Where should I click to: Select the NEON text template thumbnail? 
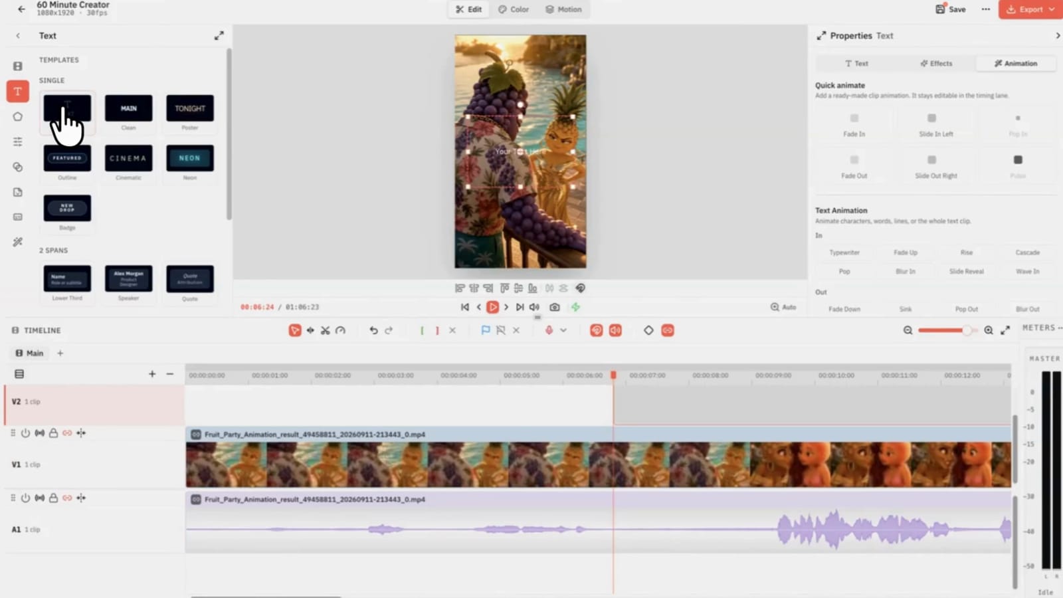(x=190, y=158)
